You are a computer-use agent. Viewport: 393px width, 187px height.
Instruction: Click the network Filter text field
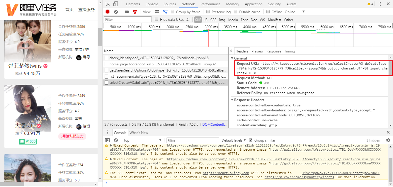(x=128, y=20)
